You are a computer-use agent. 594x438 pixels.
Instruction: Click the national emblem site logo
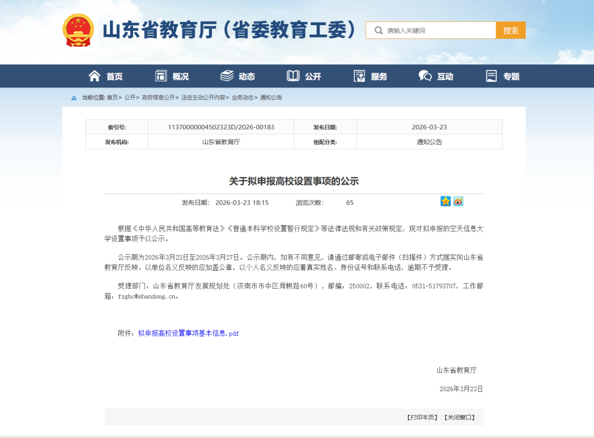pos(79,30)
